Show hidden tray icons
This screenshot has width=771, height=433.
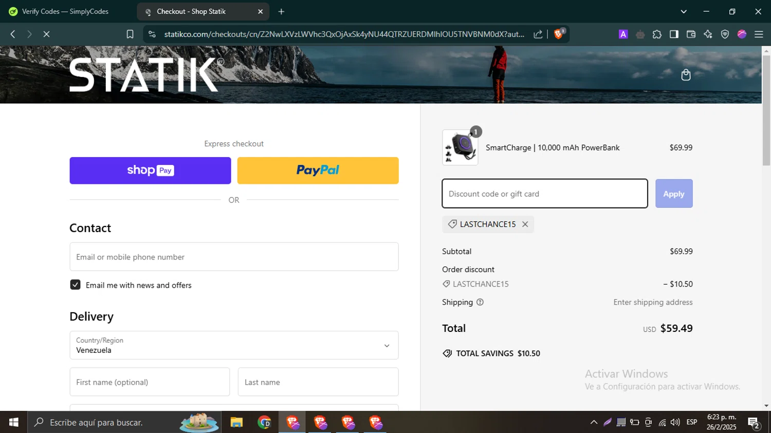[x=594, y=422]
